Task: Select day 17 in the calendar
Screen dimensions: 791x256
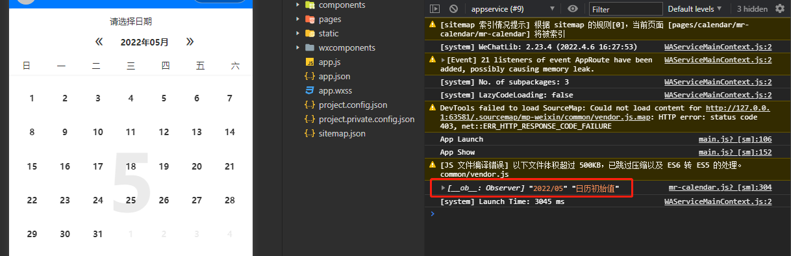Action: [x=97, y=166]
